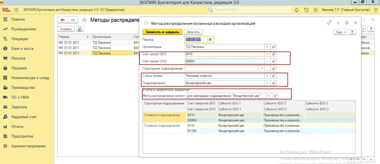Open the Подразделение record button
The height and width of the screenshot is (164, 380).
(273, 83)
